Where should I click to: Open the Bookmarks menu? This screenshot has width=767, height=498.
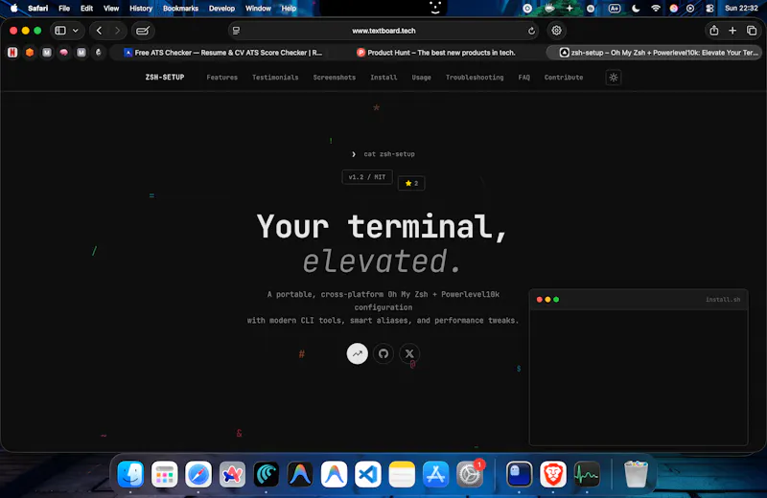click(180, 8)
